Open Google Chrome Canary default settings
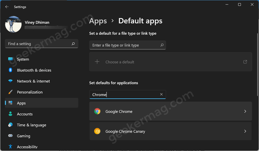 (171, 131)
